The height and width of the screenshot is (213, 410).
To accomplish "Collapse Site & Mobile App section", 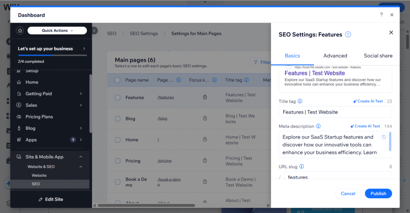I will pyautogui.click(x=81, y=157).
